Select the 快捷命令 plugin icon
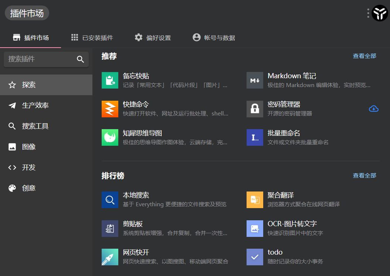 pyautogui.click(x=109, y=108)
